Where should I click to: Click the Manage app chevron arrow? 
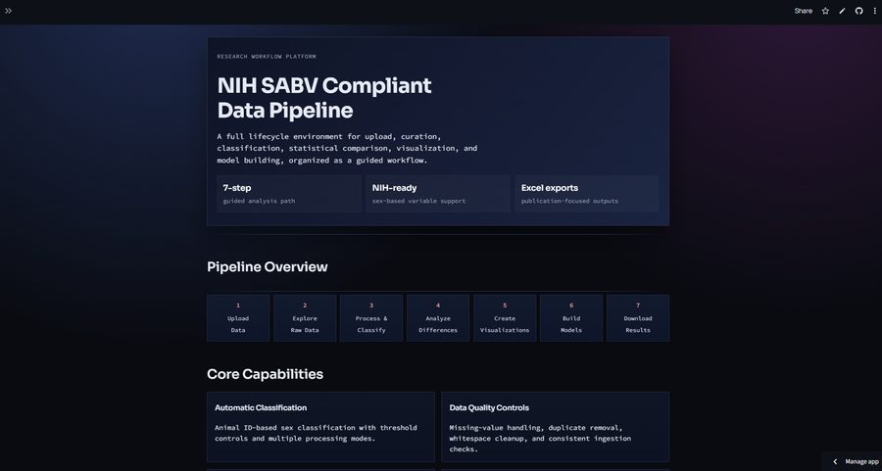pos(835,461)
